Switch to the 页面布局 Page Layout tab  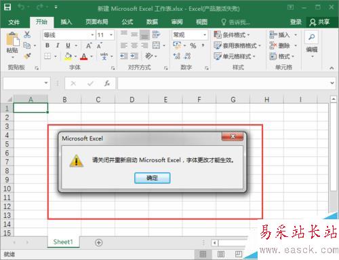[x=97, y=22]
